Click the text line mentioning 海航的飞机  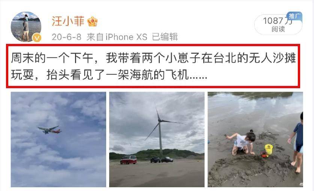pyautogui.click(x=109, y=75)
